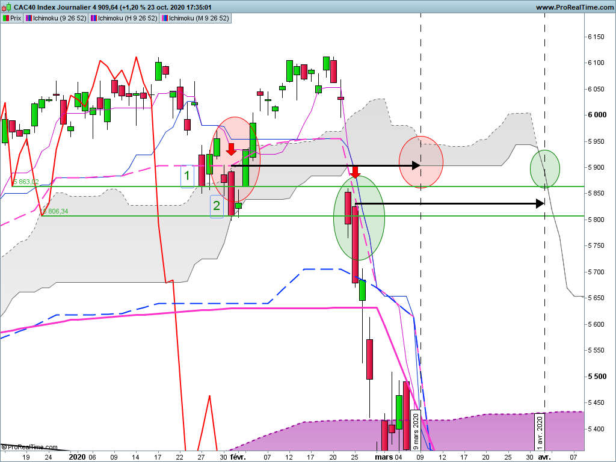The height and width of the screenshot is (462, 616).
Task: Click the 5 700 price axis label
Action: (596, 272)
